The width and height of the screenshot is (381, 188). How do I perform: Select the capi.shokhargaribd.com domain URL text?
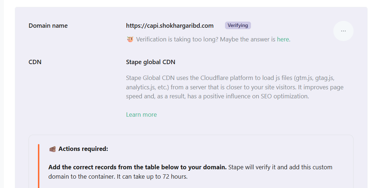170,26
